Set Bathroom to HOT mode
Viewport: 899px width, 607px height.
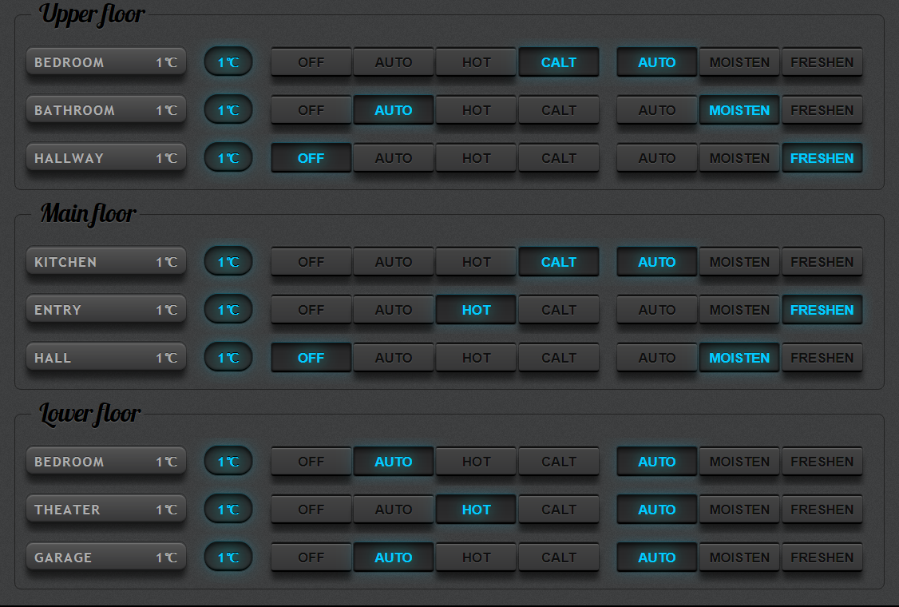pos(476,109)
